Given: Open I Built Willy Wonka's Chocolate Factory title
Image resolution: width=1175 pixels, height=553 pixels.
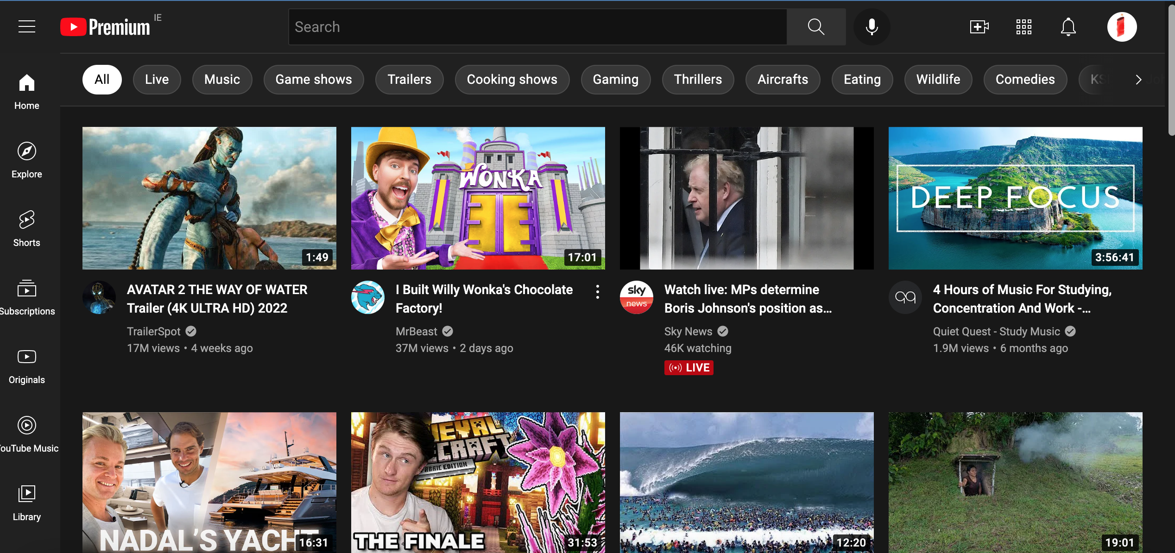Looking at the screenshot, I should [484, 299].
